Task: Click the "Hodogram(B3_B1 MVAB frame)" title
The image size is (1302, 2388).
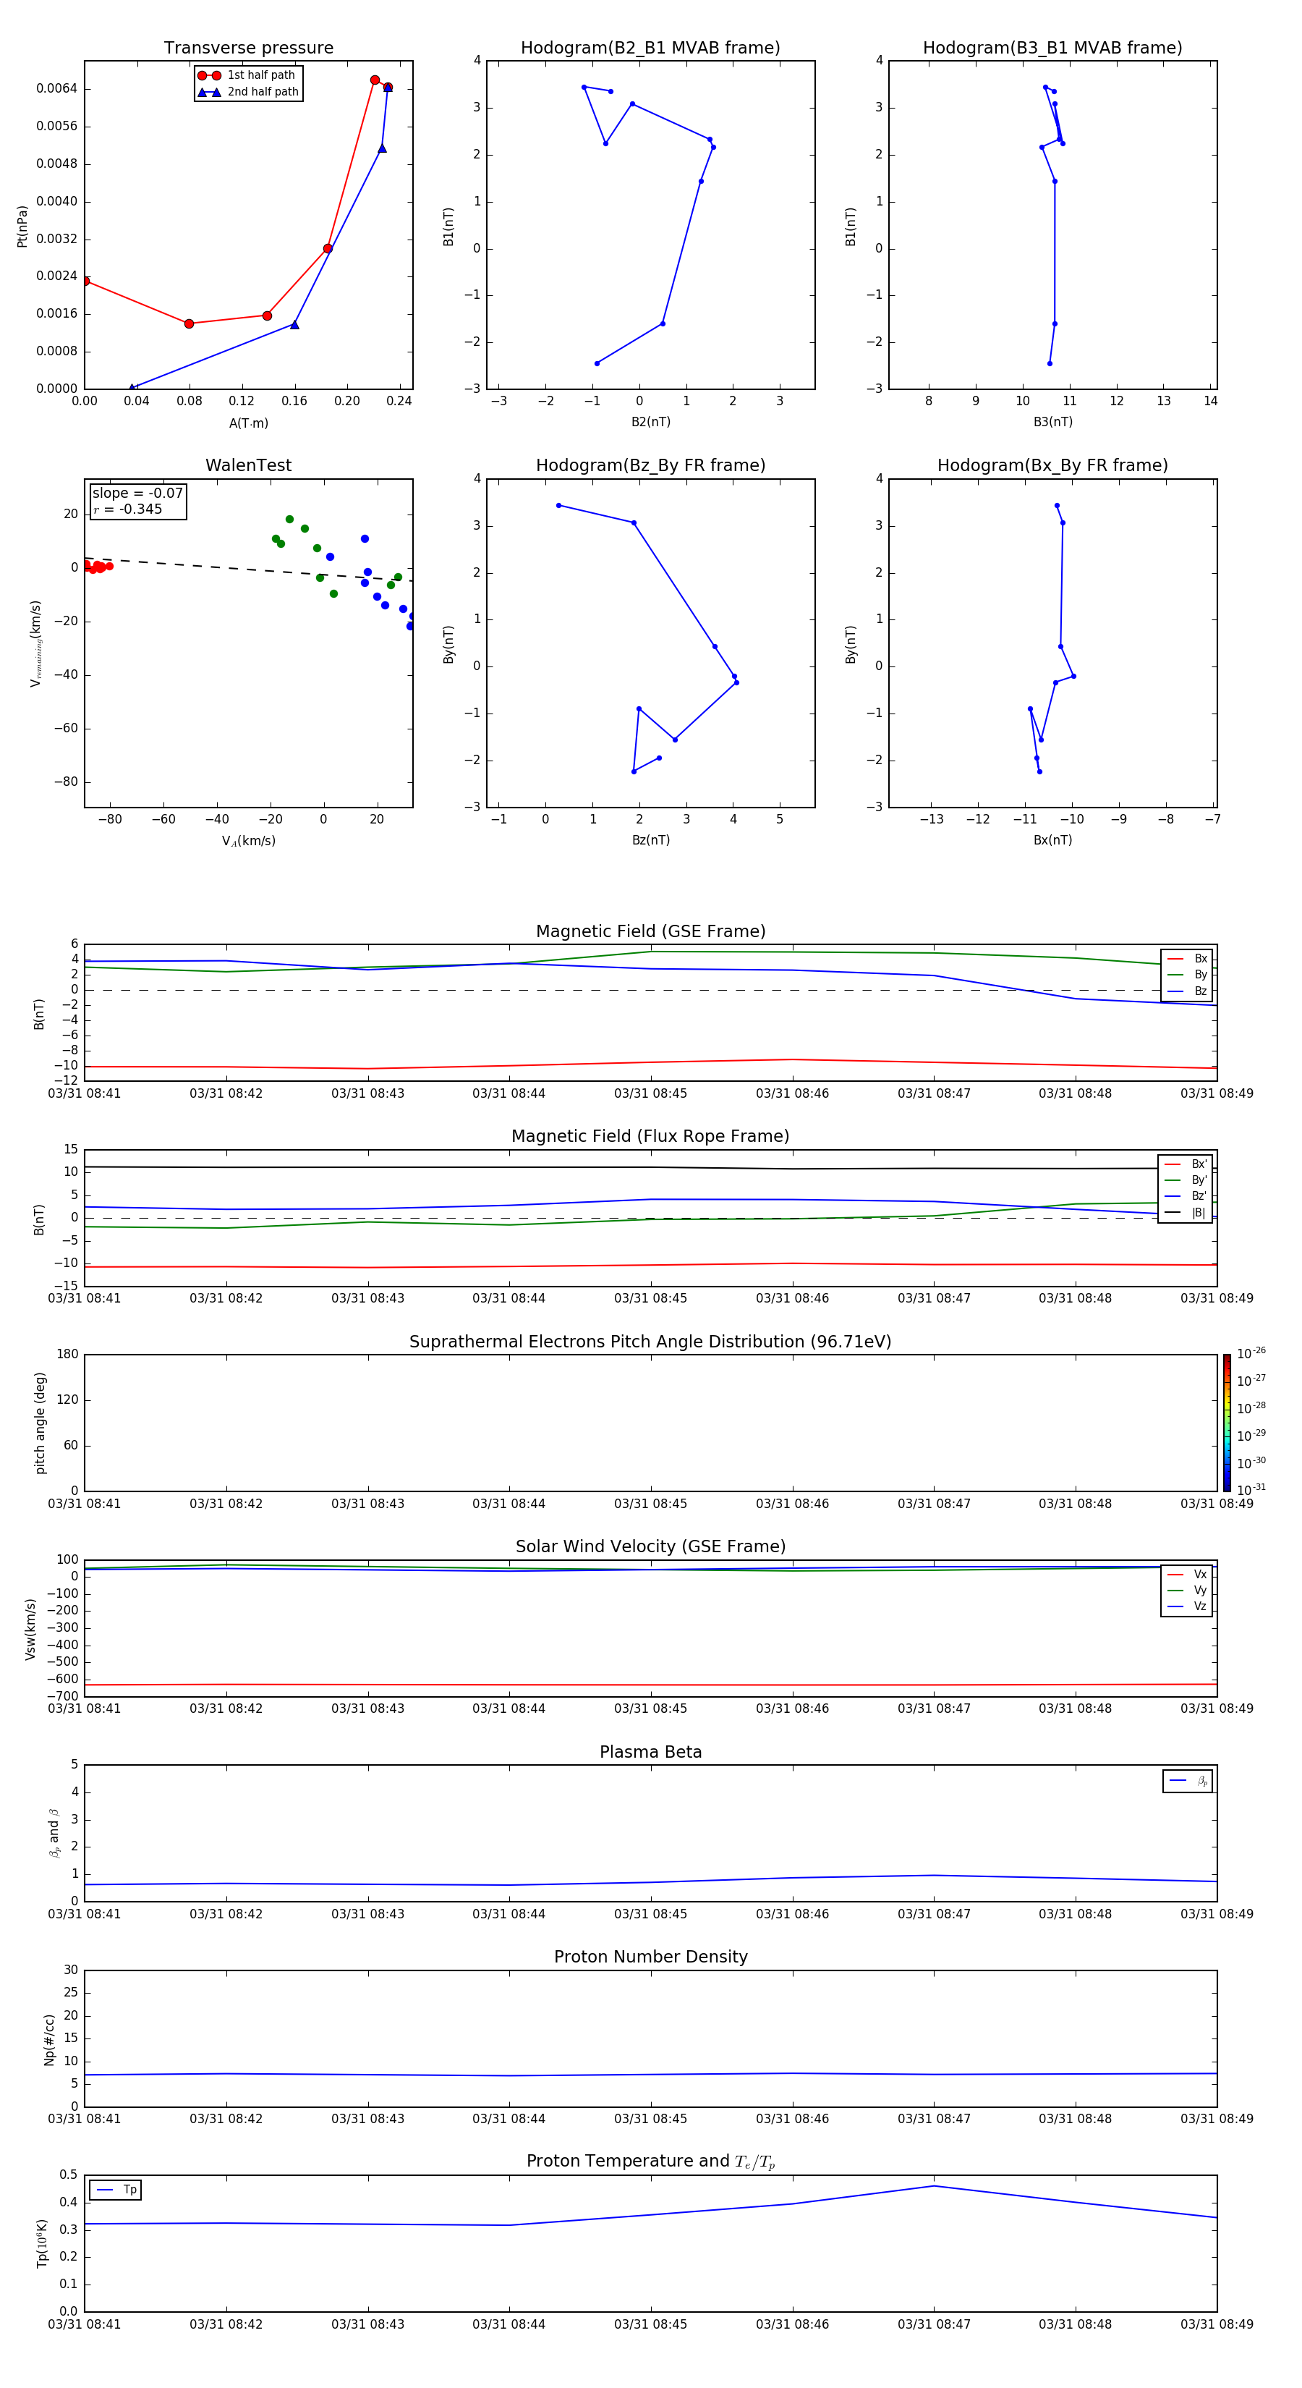Action: coord(1052,48)
